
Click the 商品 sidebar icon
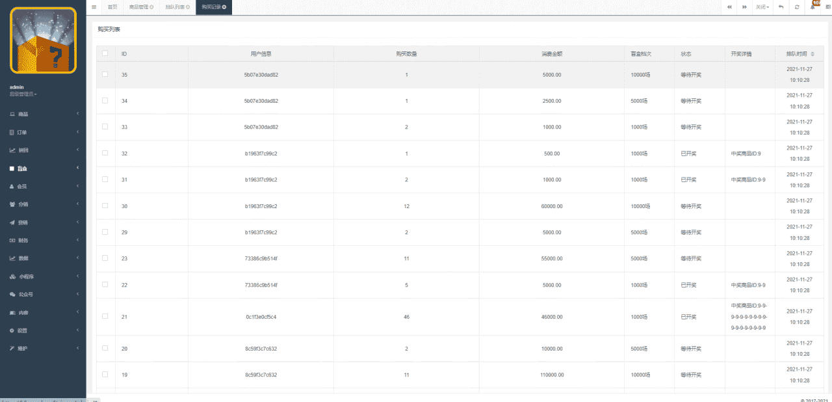click(12, 114)
